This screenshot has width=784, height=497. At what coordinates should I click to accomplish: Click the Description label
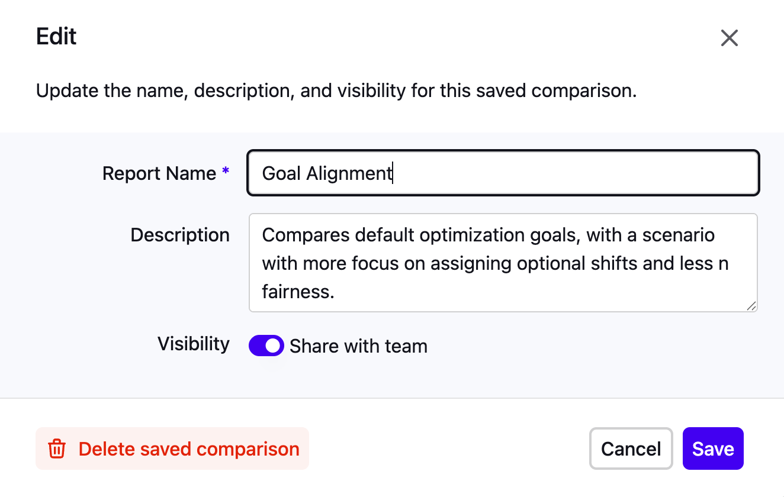click(x=180, y=235)
